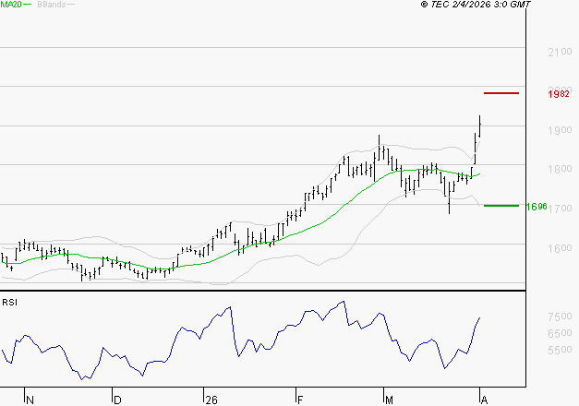
Task: Click the 1600 price axis label
Action: click(x=560, y=248)
